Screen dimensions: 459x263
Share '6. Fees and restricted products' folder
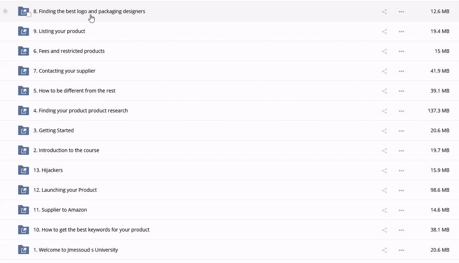384,52
